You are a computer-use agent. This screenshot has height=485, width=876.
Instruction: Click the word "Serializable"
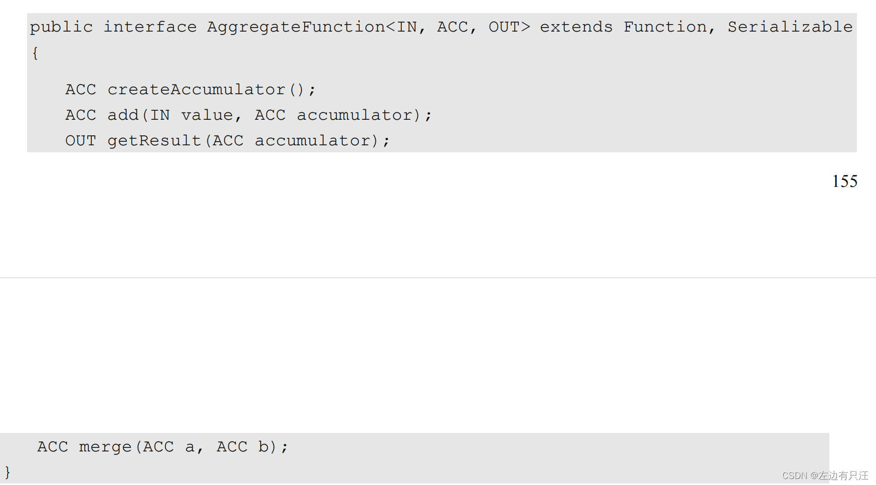click(790, 27)
